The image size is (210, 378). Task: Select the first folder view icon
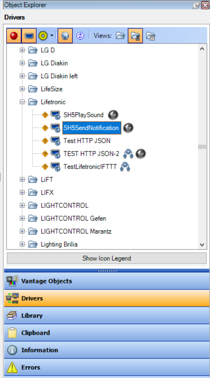point(120,36)
